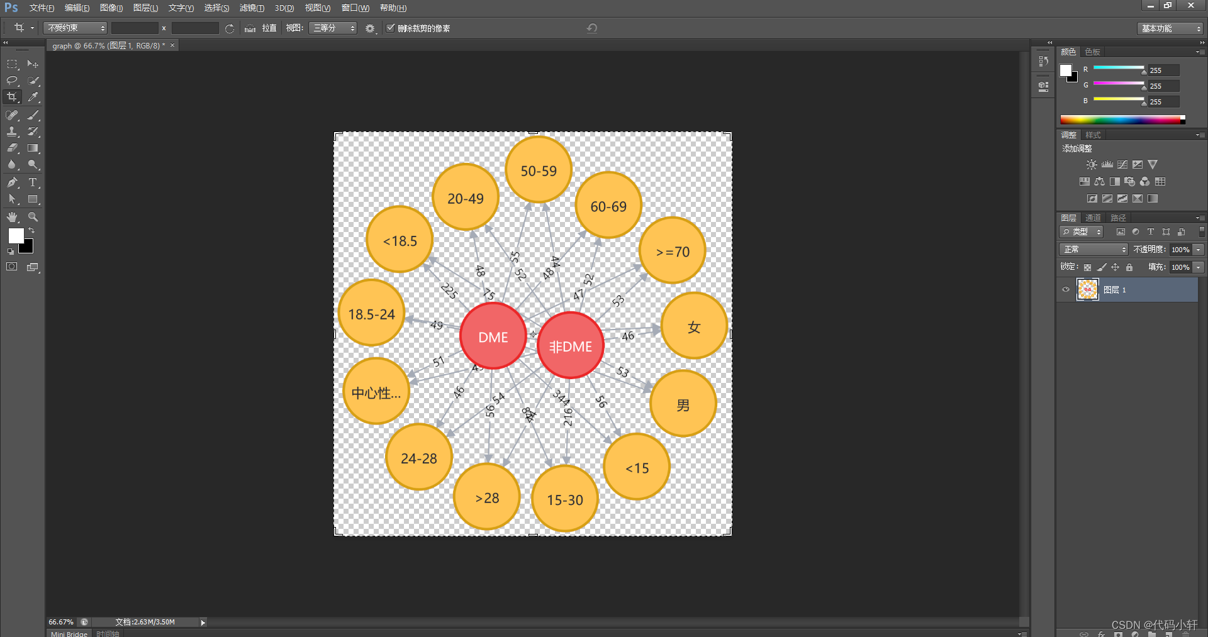Viewport: 1208px width, 637px height.
Task: Select the Horizontal Type tool
Action: pyautogui.click(x=33, y=182)
